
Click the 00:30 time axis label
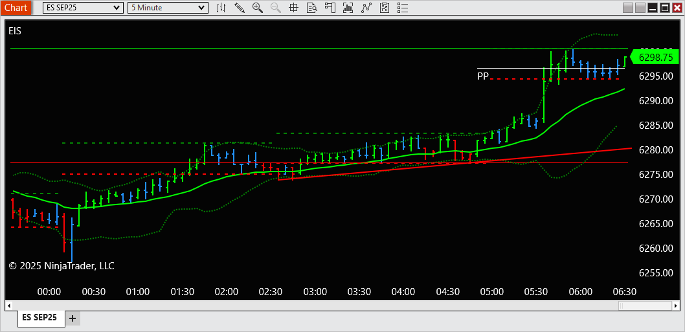click(93, 291)
